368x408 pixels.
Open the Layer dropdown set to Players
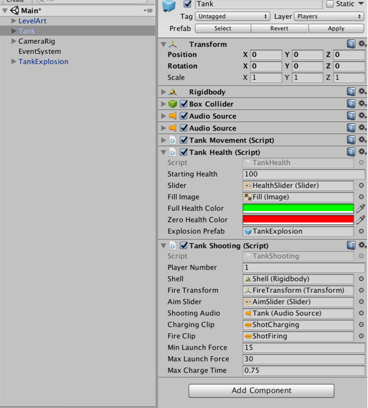[329, 17]
